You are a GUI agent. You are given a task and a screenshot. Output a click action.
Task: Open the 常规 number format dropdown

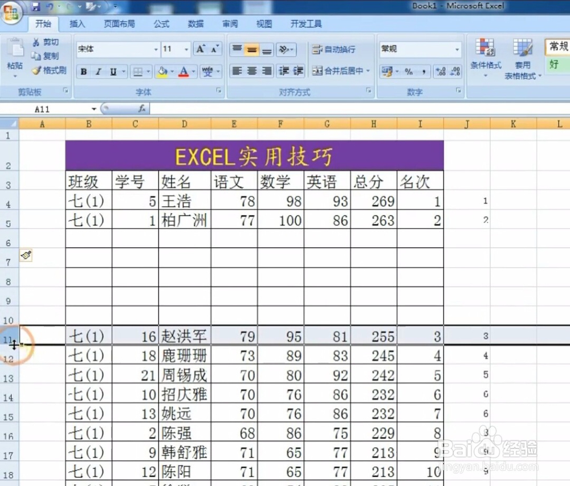[456, 50]
